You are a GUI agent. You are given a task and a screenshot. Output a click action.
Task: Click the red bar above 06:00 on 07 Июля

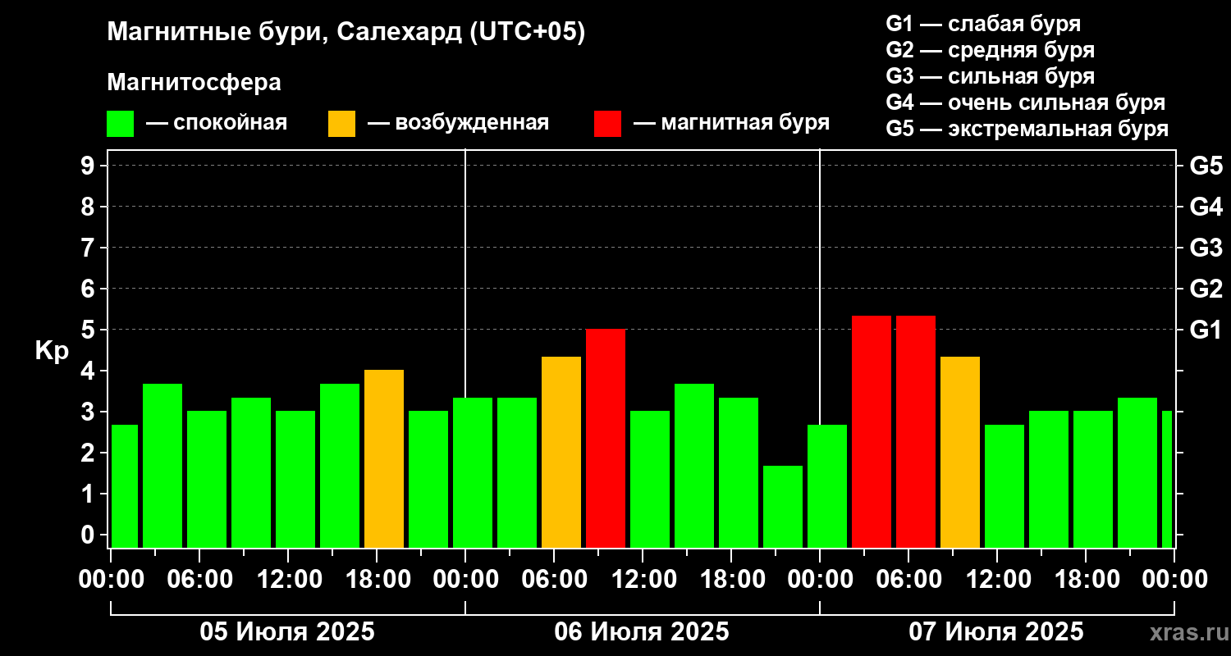pos(916,431)
